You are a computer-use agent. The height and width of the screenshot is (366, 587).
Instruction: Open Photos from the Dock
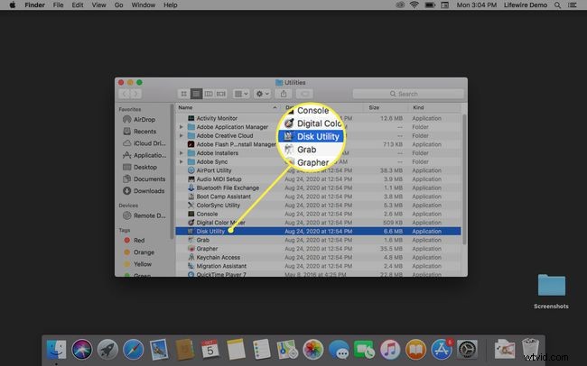pyautogui.click(x=313, y=350)
